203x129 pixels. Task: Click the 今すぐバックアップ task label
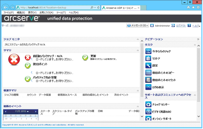pyautogui.click(x=161, y=51)
